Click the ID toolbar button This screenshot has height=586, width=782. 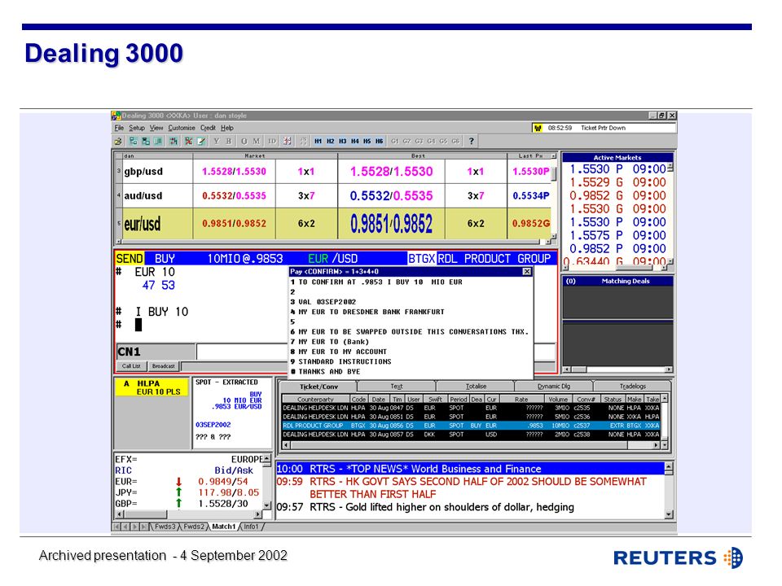(x=272, y=142)
